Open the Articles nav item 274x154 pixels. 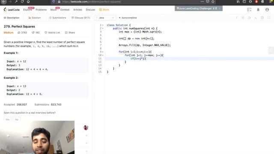[x=78, y=10]
